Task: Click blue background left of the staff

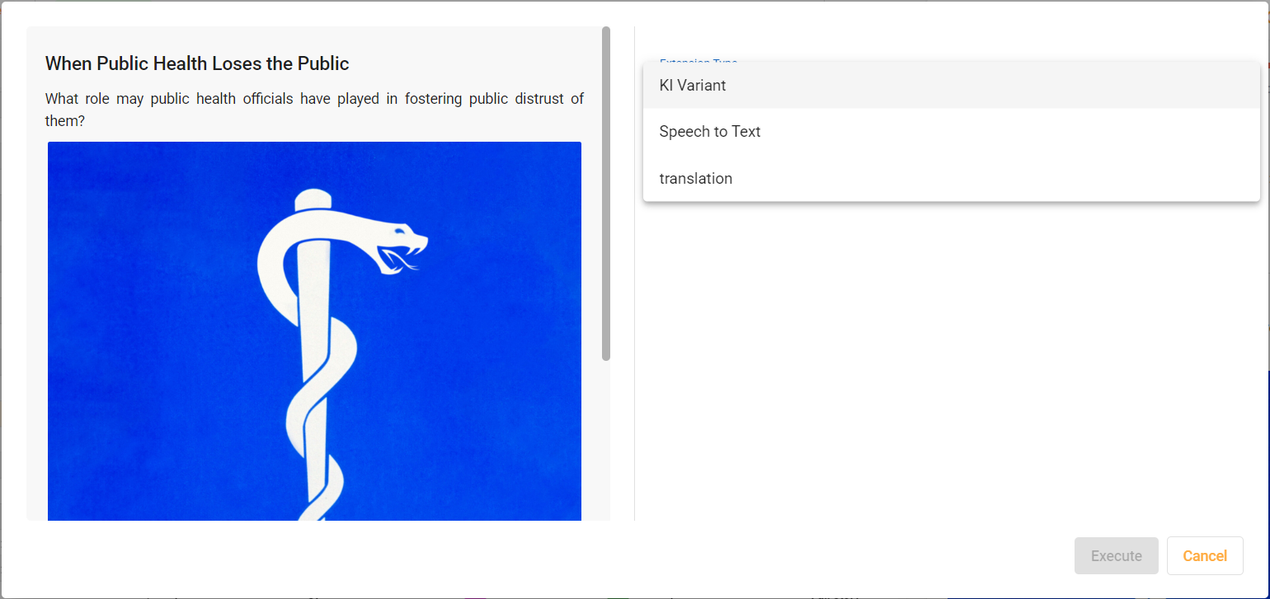Action: pyautogui.click(x=148, y=330)
